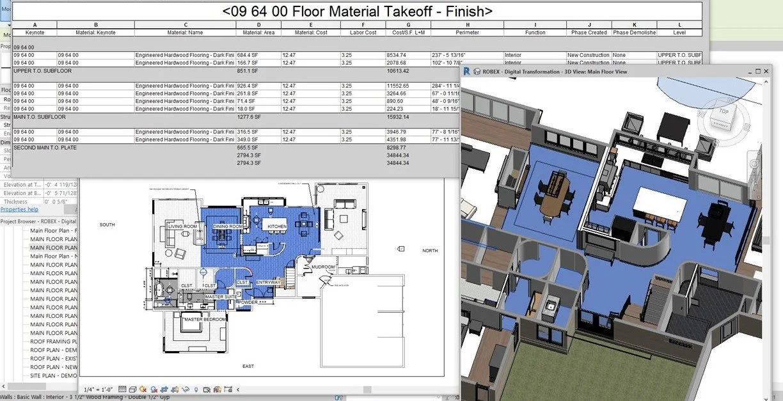This screenshot has width=783, height=401.
Task: Select the DINING ROOM tag in the floor plan
Action: pos(228,227)
